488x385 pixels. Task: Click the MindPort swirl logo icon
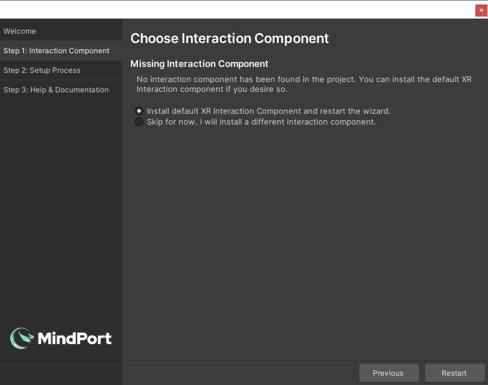tap(22, 338)
